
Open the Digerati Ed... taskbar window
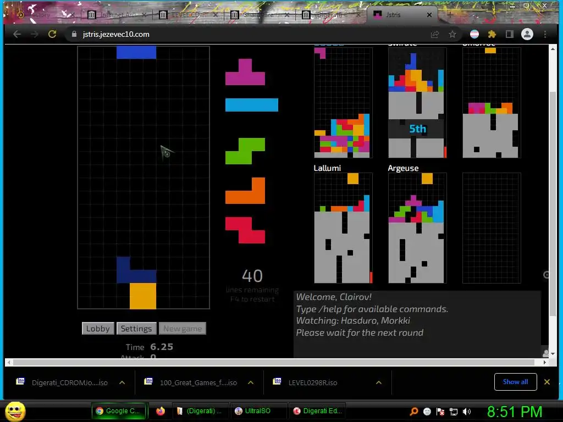[317, 411]
